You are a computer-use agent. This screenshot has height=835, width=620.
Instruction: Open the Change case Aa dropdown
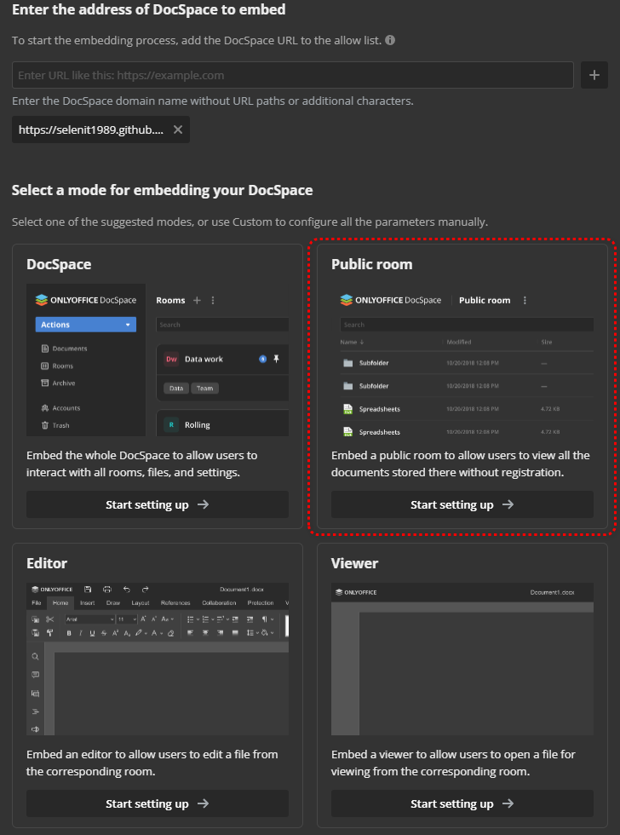pos(168,619)
